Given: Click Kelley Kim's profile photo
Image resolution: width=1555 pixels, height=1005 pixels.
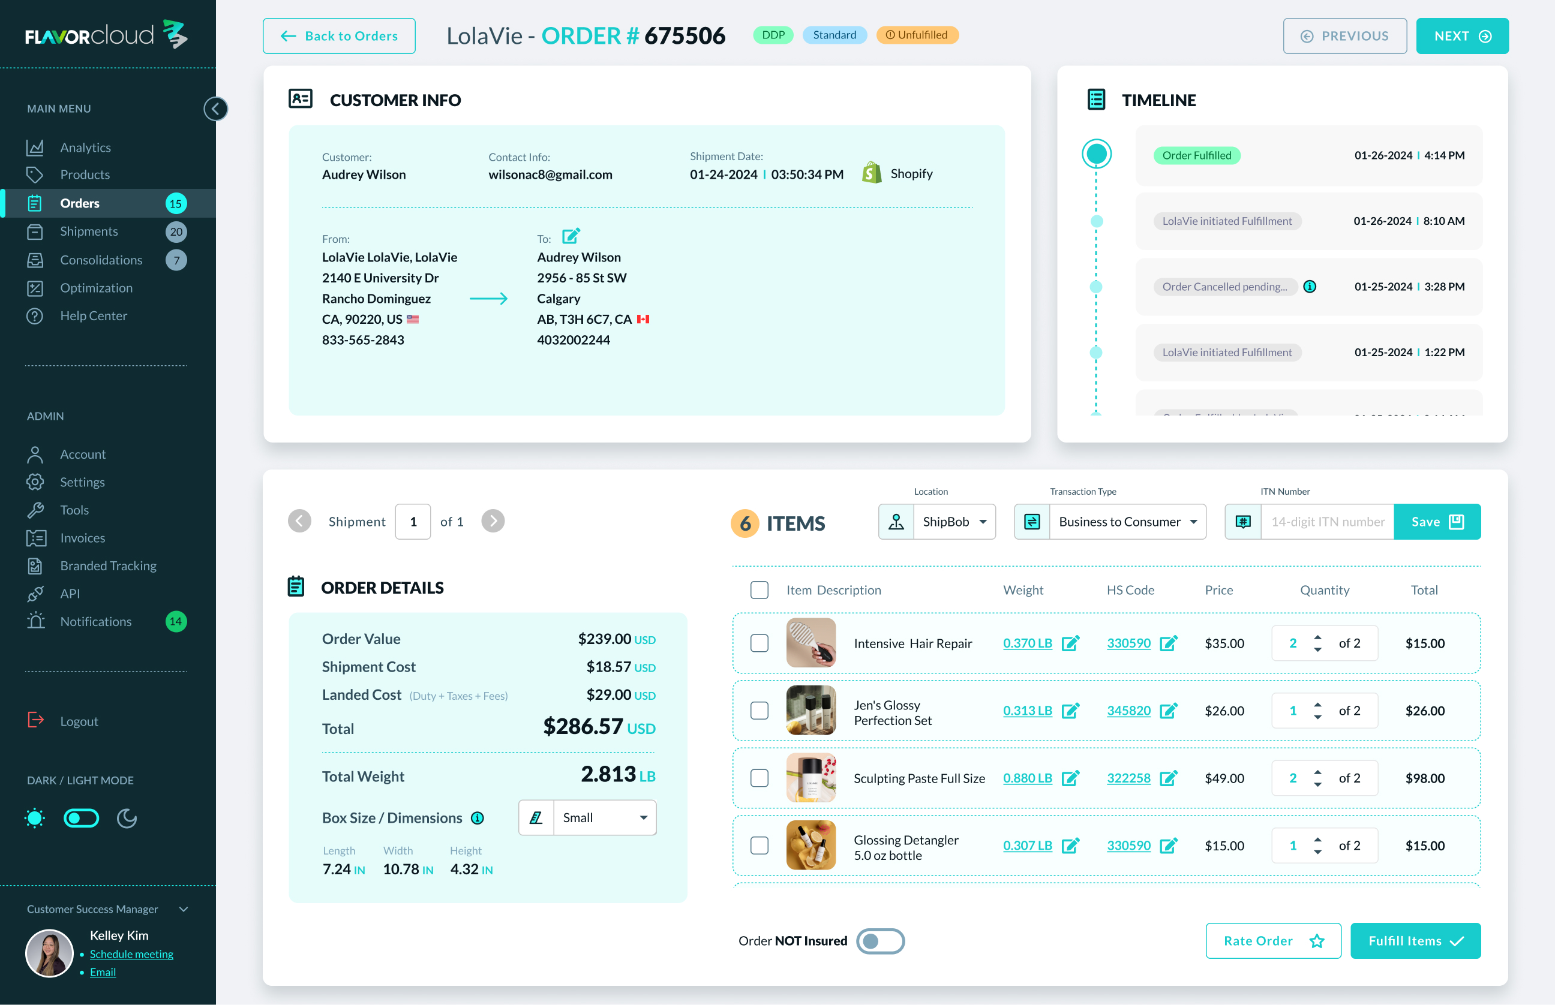Looking at the screenshot, I should tap(49, 953).
